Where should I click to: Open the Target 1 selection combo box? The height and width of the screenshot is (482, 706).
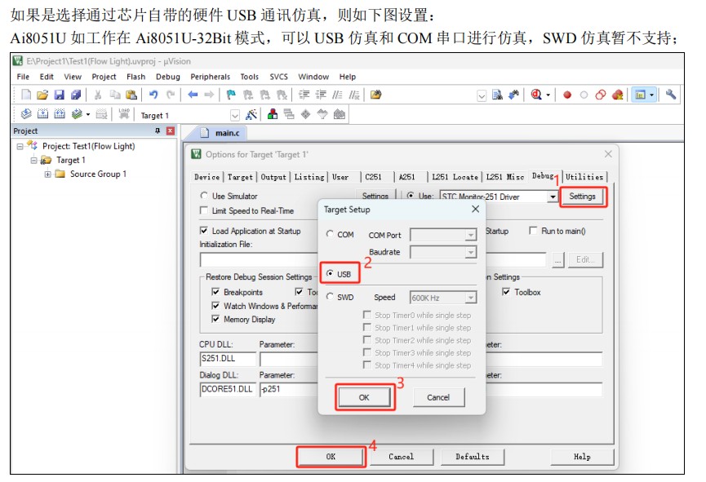[235, 115]
